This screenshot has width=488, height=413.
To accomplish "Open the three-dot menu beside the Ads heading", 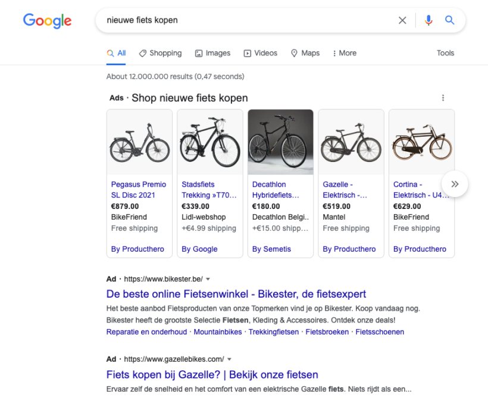I will pyautogui.click(x=443, y=98).
